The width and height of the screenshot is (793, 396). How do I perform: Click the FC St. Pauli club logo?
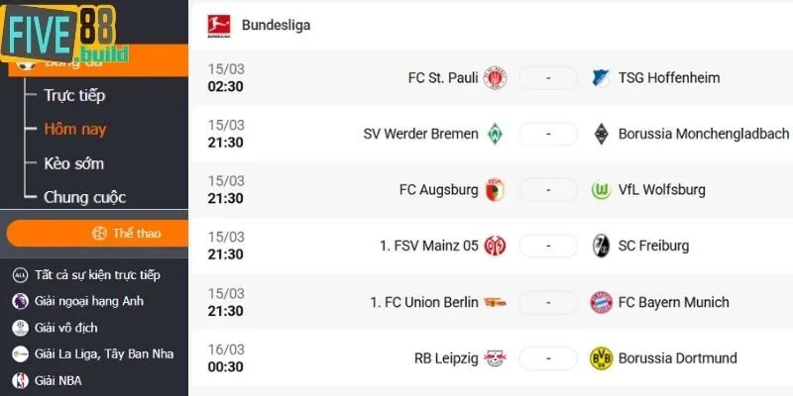(x=495, y=78)
